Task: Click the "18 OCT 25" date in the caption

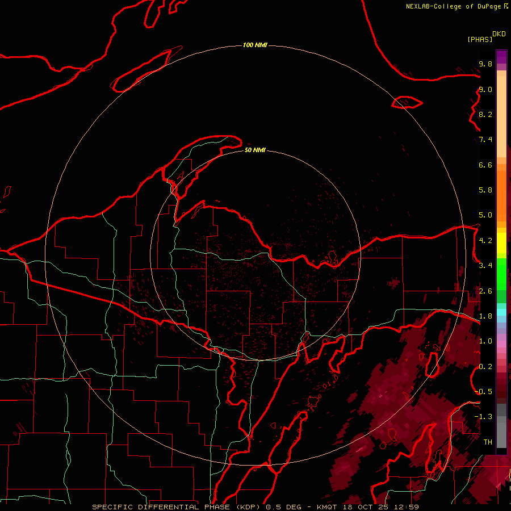Action: coord(365,507)
